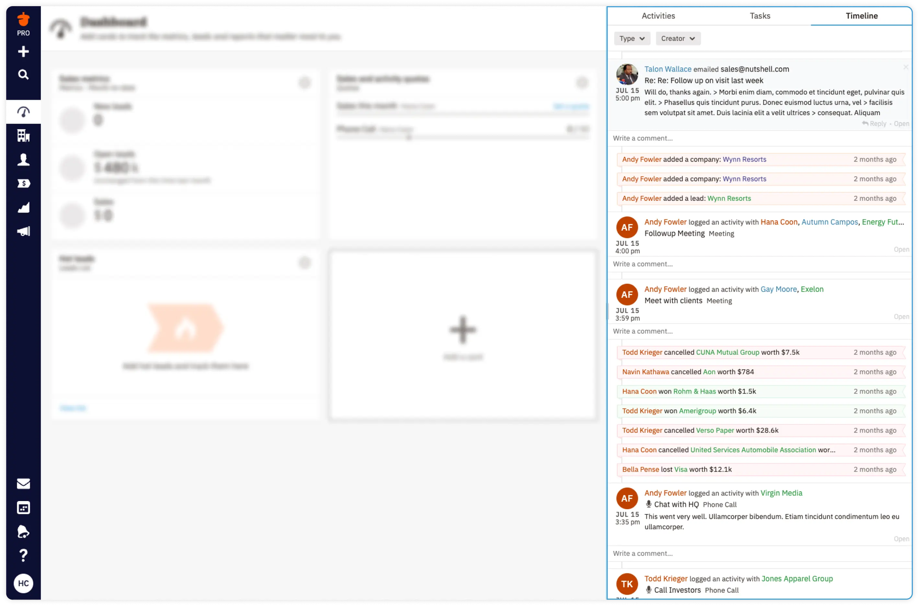Click settings circle on Hot leads card
Viewport: 919px width, 606px height.
pyautogui.click(x=305, y=263)
